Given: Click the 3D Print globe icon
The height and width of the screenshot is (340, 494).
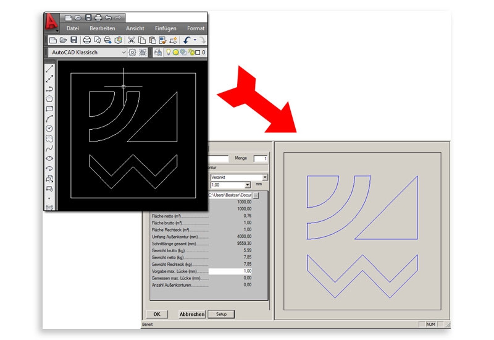Looking at the screenshot, I should tap(118, 40).
